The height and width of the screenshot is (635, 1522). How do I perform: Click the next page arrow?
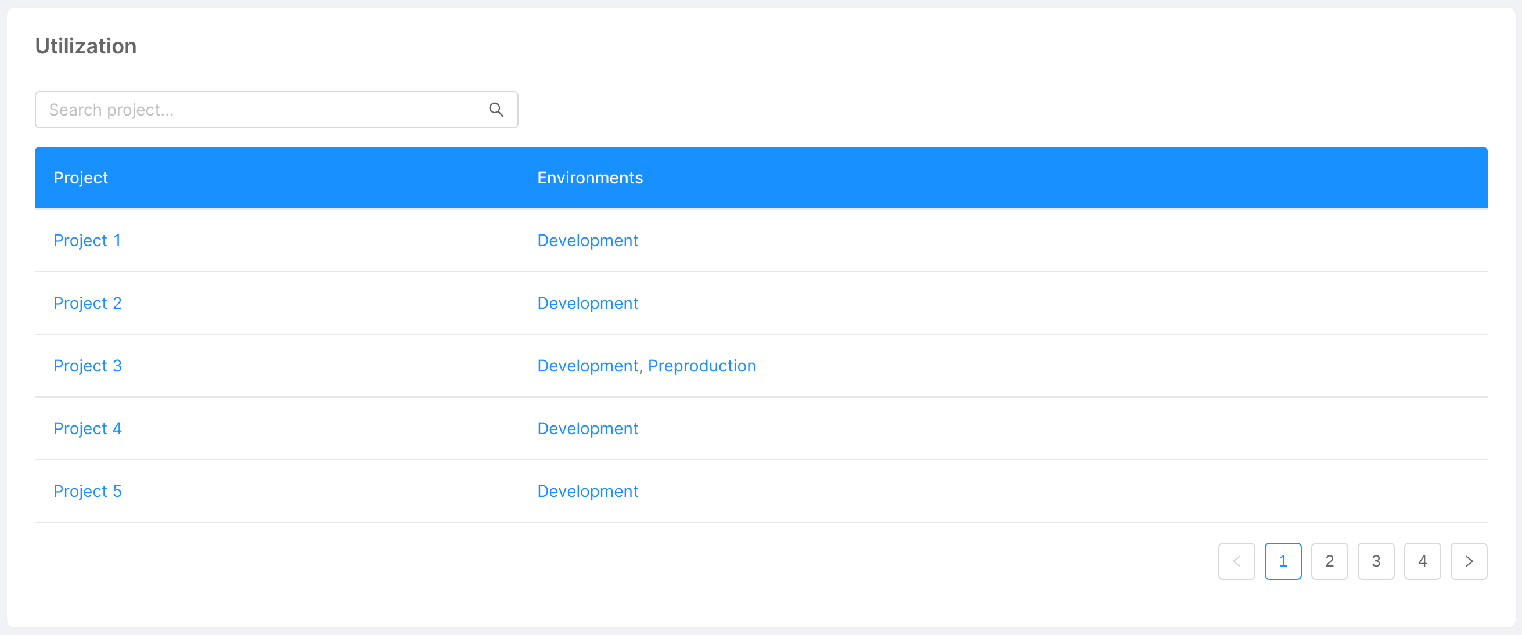(x=1468, y=561)
